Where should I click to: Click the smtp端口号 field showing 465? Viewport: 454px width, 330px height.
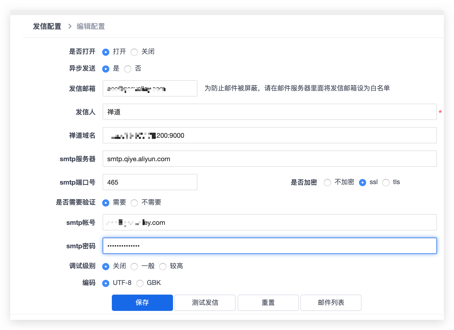click(x=150, y=182)
